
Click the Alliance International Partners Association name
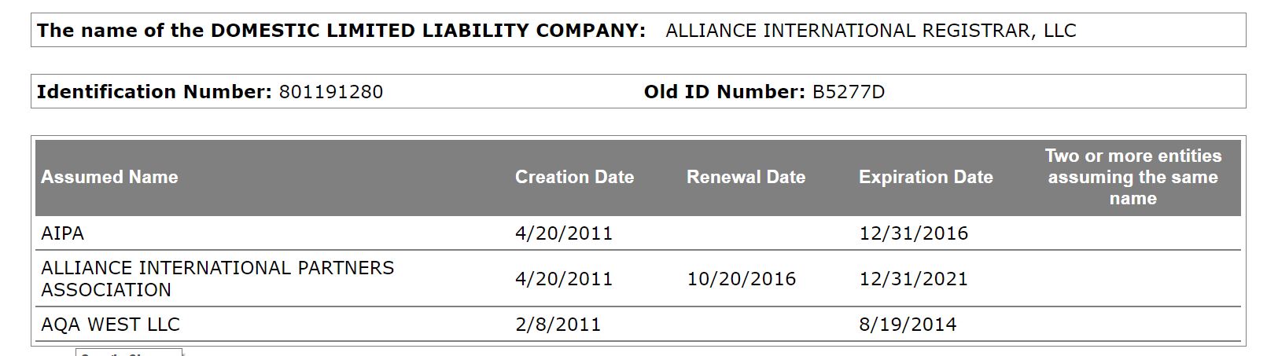point(217,279)
